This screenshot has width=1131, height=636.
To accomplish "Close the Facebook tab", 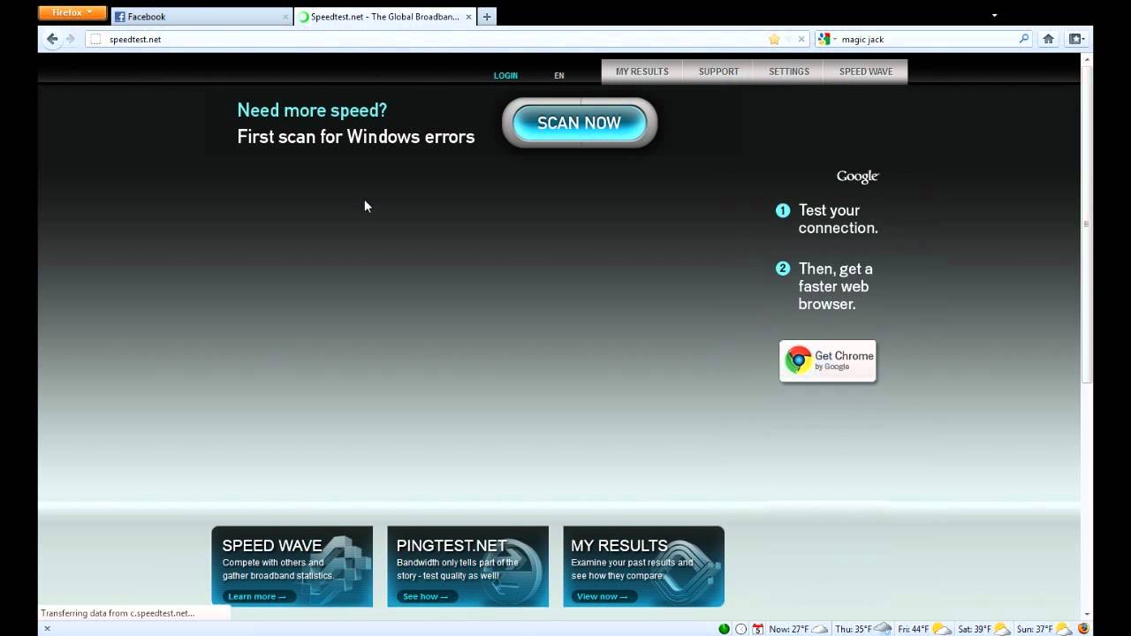I will (285, 17).
